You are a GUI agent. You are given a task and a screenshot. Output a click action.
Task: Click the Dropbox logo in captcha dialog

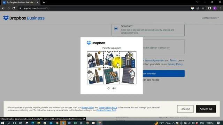point(96,43)
